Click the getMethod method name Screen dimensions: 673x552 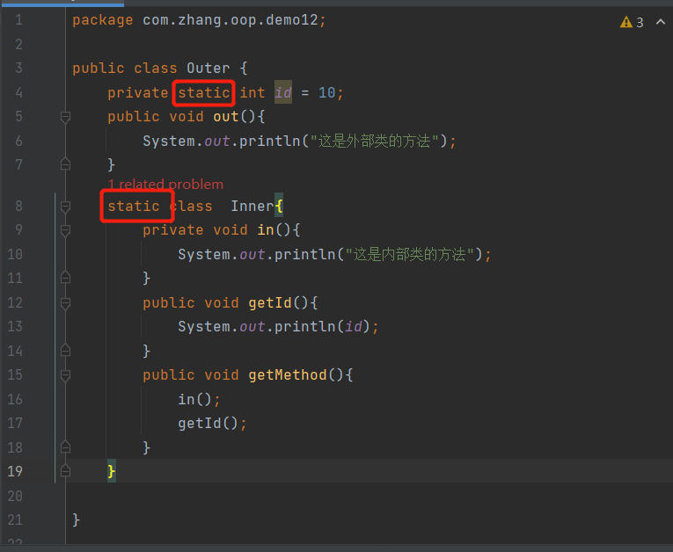(288, 375)
